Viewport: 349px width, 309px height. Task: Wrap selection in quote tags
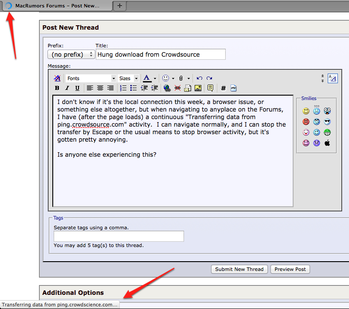tap(210, 88)
